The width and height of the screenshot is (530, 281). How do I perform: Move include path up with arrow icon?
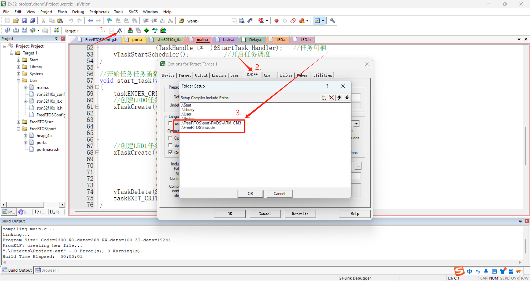339,97
